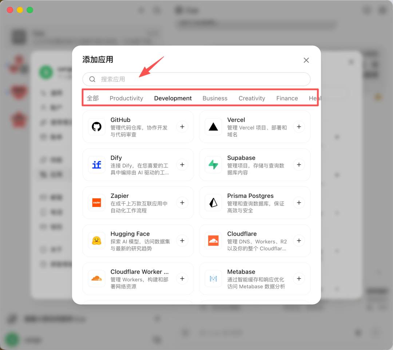Click the Cloudflare Worker title text

(140, 272)
